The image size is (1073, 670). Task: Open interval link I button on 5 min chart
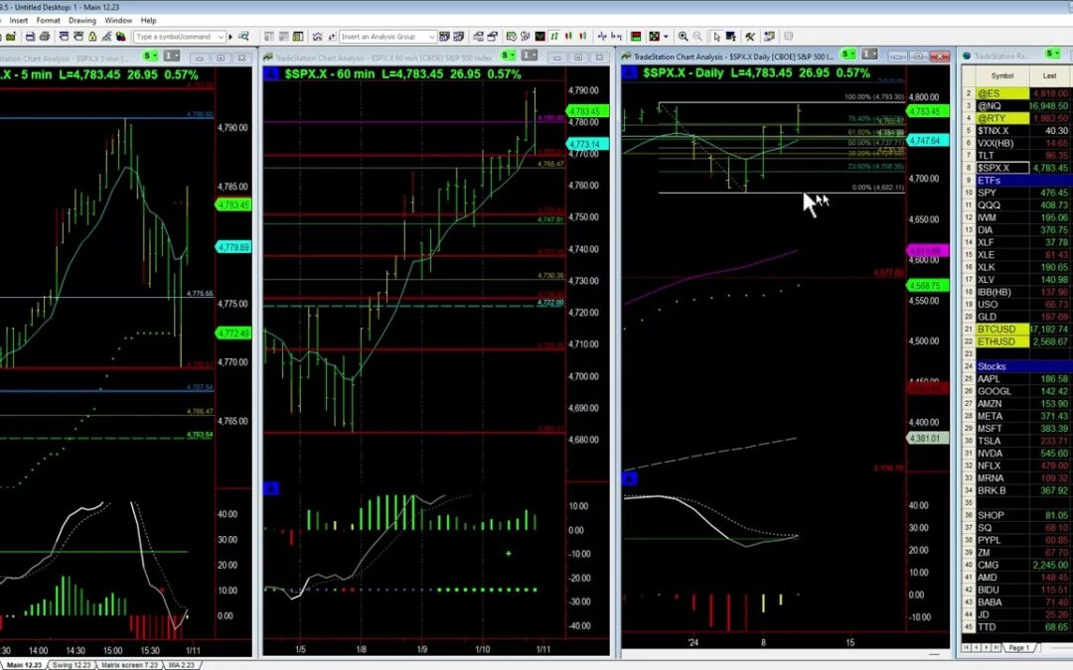[171, 56]
